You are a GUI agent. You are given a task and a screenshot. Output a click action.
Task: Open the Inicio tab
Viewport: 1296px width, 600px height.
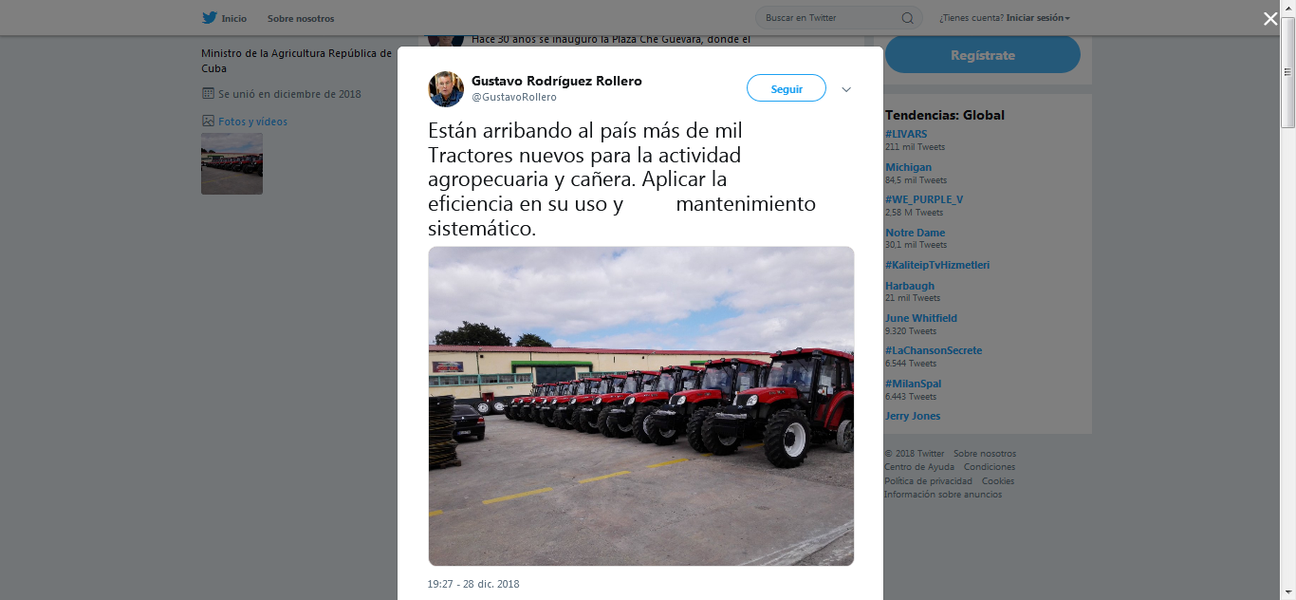point(224,18)
